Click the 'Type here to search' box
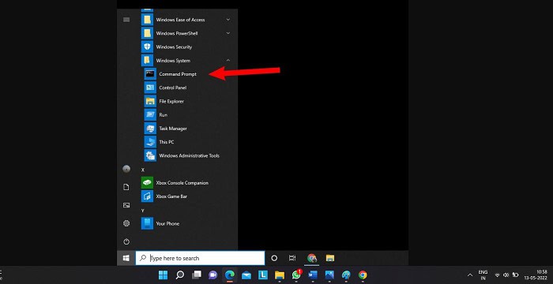The width and height of the screenshot is (553, 284). point(201,258)
